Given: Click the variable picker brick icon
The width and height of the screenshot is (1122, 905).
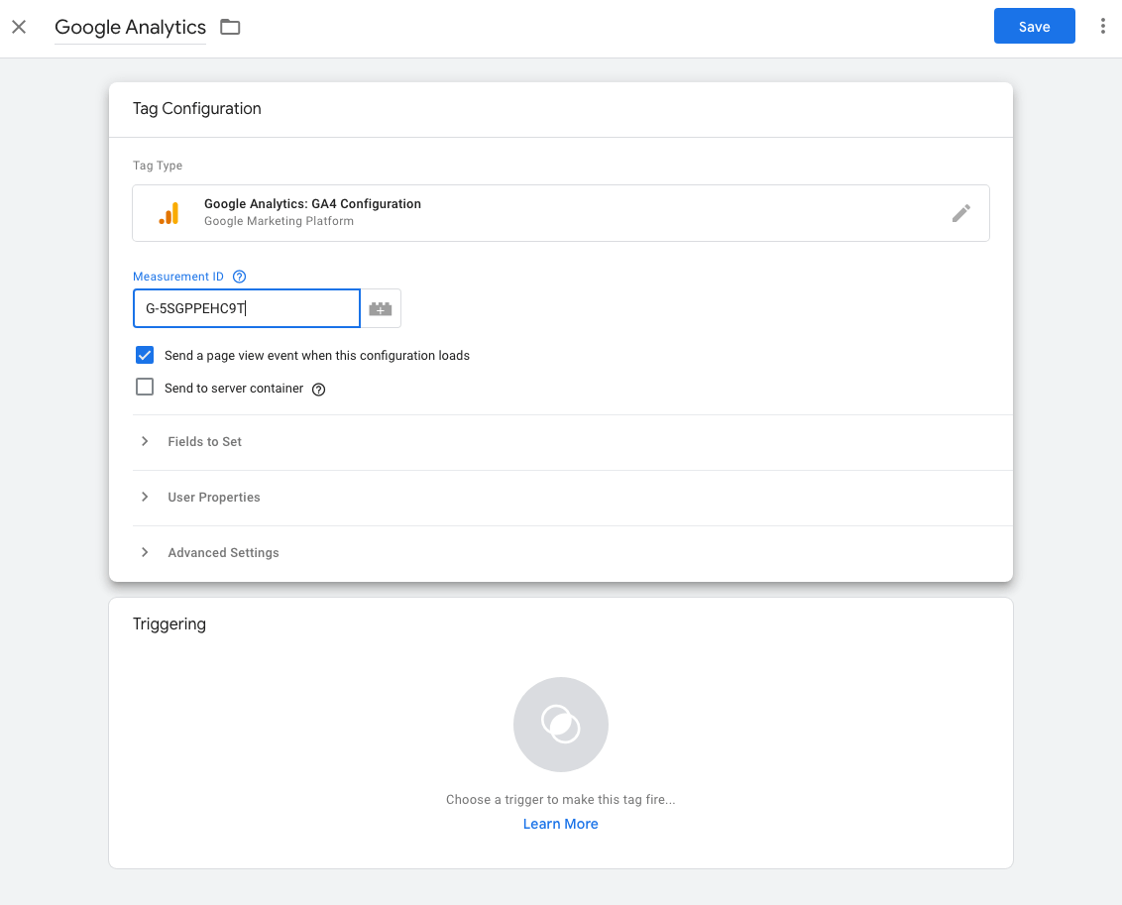Looking at the screenshot, I should (x=381, y=308).
